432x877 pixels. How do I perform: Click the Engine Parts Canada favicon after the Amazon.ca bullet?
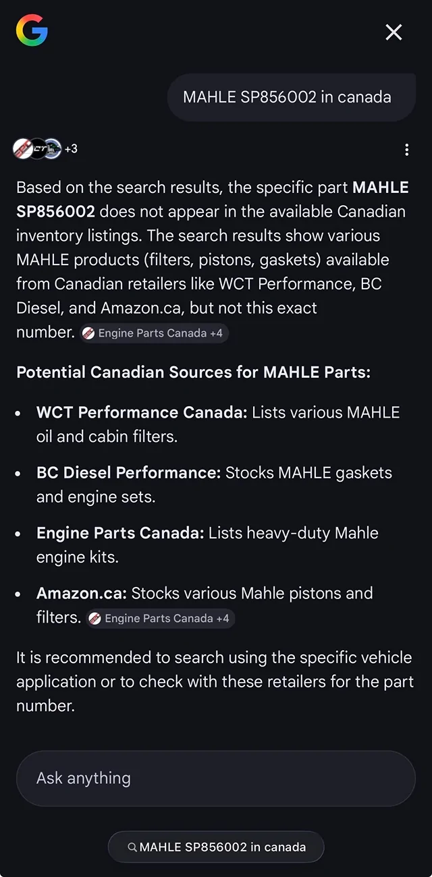[x=94, y=618]
